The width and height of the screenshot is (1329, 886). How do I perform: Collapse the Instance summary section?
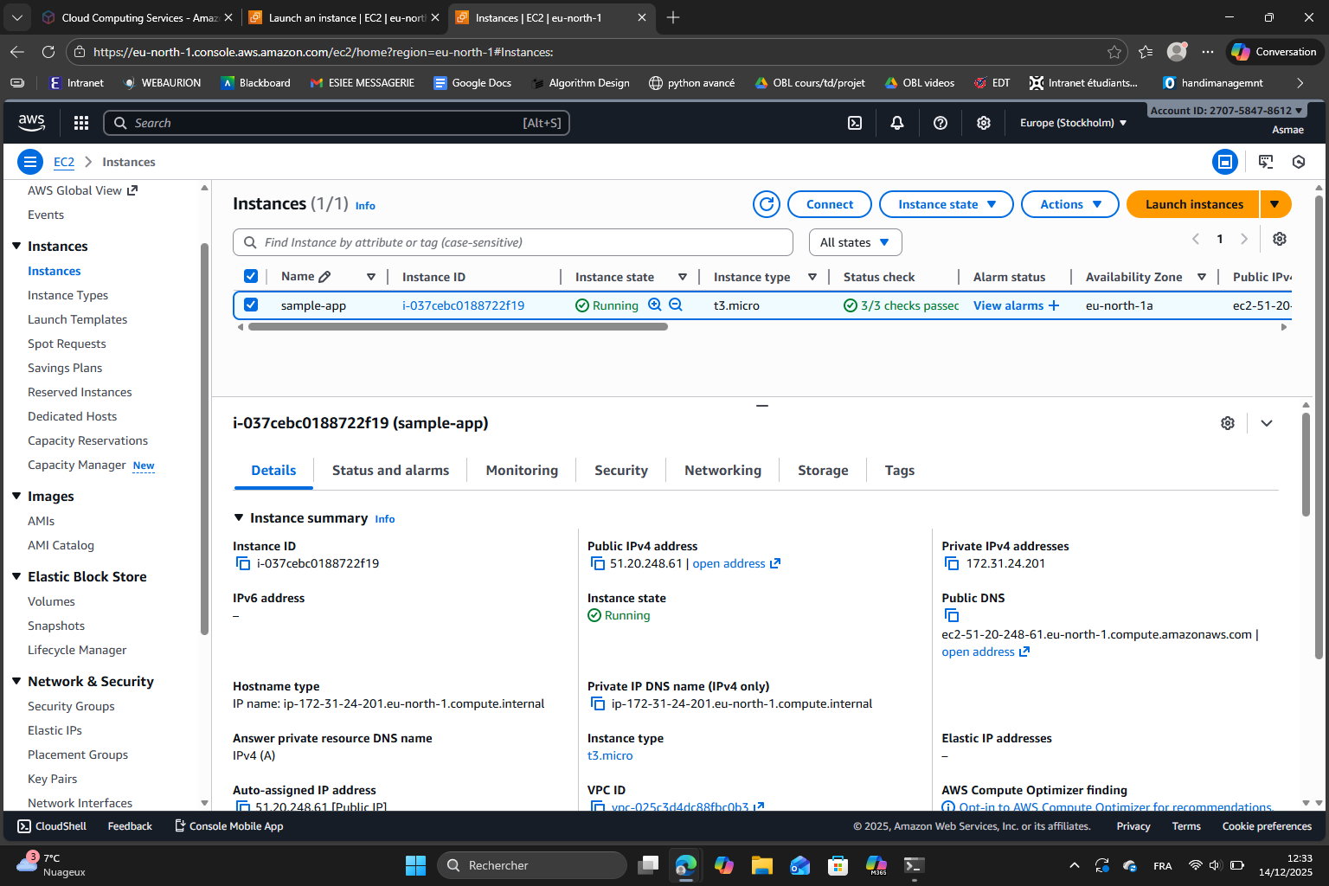point(240,517)
